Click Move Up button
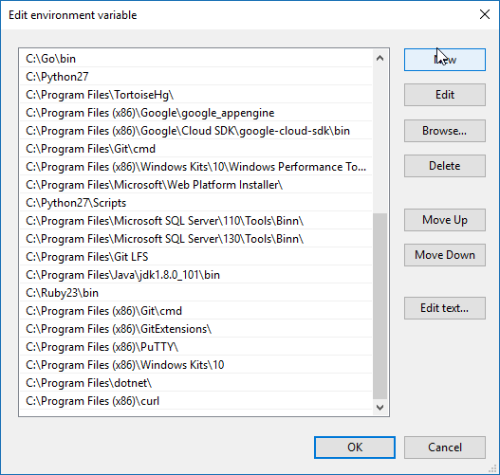 (x=445, y=220)
